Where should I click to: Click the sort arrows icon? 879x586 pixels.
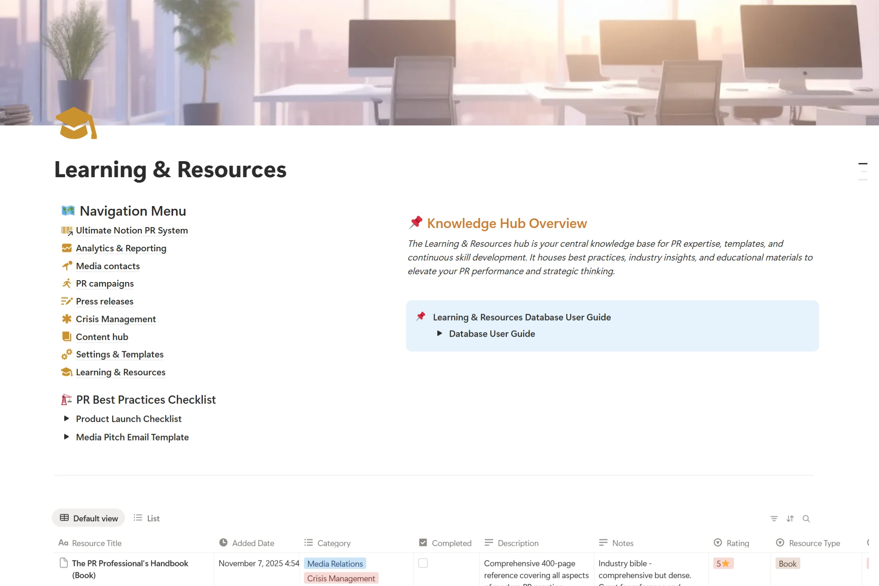click(790, 519)
